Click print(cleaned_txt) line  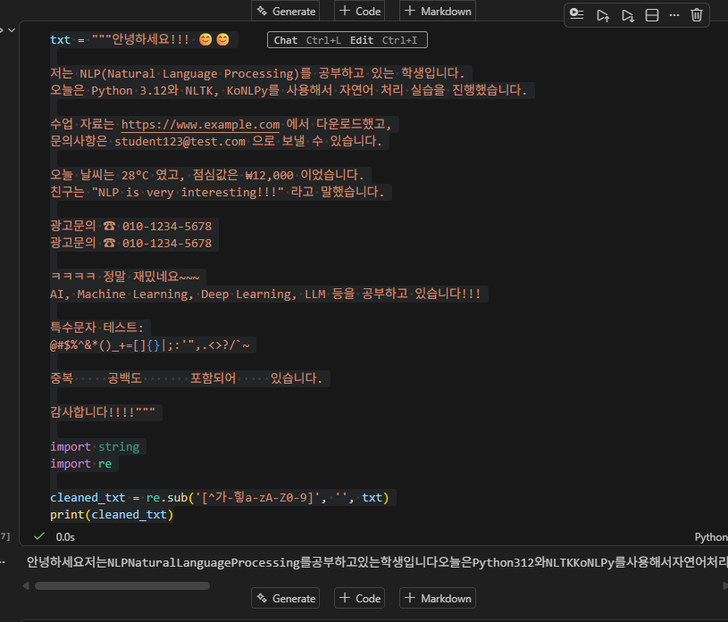(112, 514)
